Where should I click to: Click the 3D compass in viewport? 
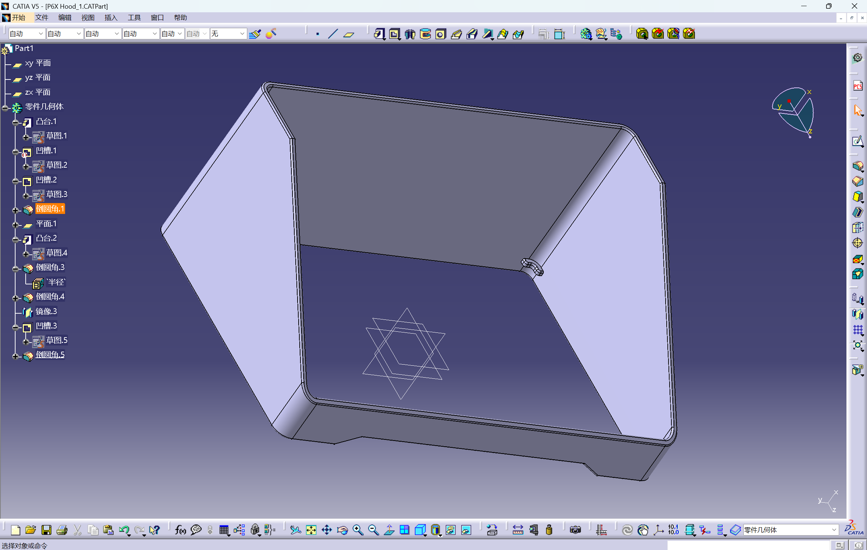point(794,112)
